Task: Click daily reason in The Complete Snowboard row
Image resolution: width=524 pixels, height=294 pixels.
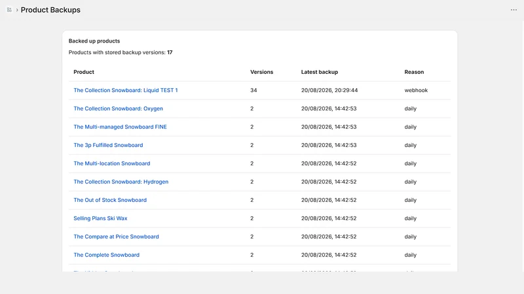Action: coord(411,255)
